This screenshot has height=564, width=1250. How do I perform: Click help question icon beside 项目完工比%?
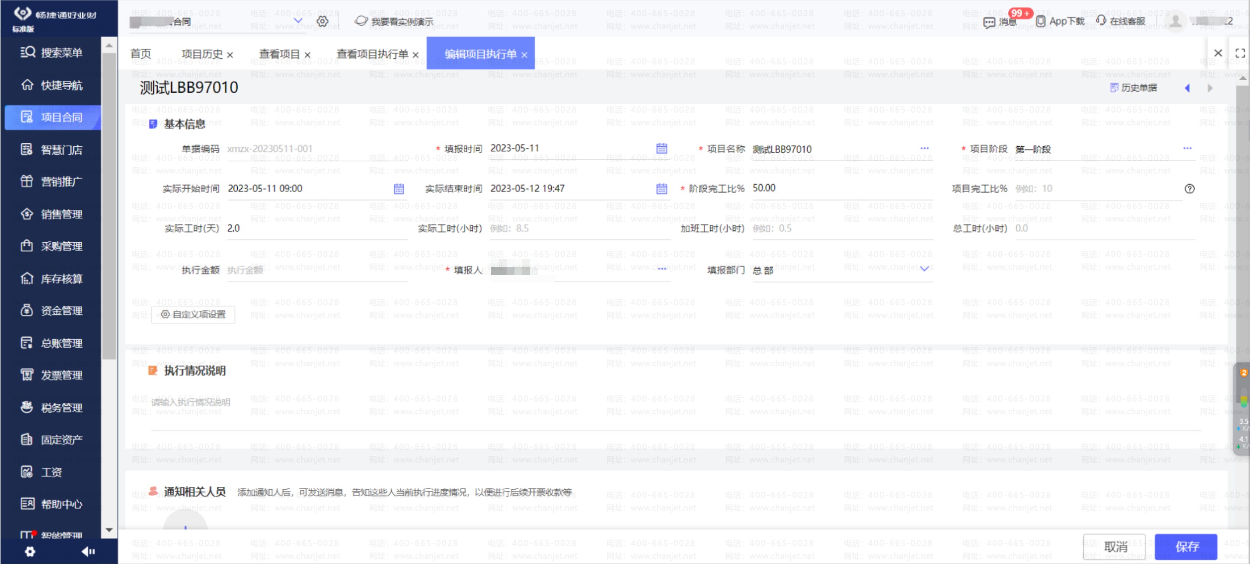tap(1189, 189)
